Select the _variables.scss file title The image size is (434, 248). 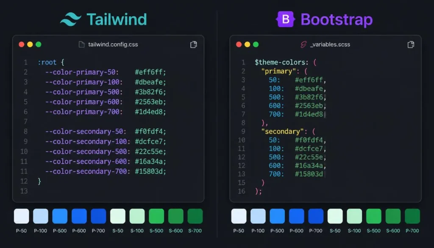point(330,45)
